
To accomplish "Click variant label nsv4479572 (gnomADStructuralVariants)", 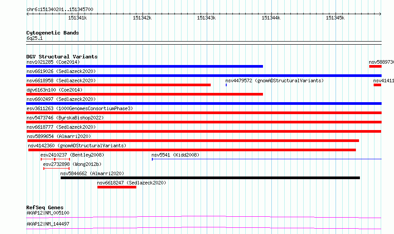I will tap(274, 81).
